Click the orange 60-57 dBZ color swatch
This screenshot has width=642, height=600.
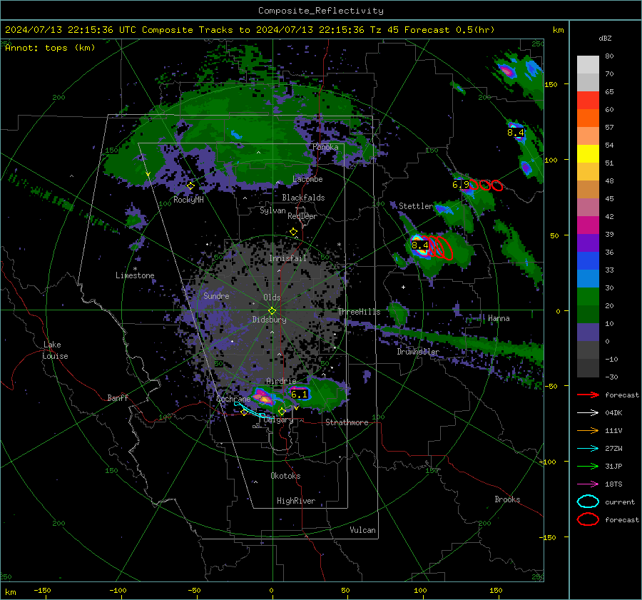(588, 118)
